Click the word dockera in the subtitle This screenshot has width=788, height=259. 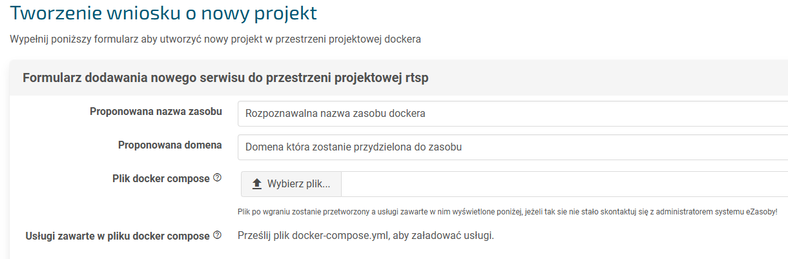tap(402, 39)
